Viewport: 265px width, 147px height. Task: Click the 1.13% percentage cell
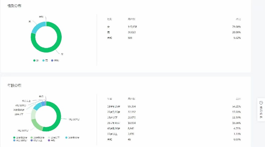[237, 134]
